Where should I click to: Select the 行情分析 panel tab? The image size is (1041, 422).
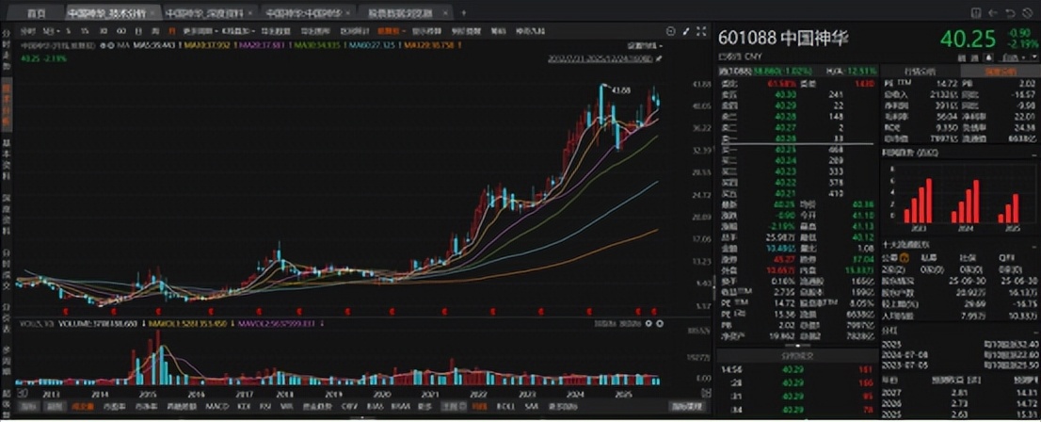tap(920, 71)
